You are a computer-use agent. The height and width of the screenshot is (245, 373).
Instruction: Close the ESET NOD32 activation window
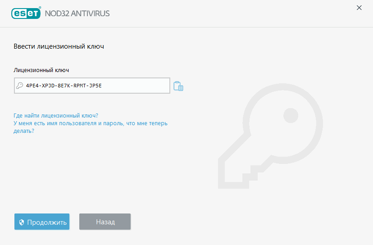[x=359, y=8]
